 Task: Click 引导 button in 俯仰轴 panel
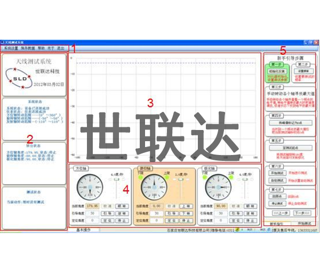pyautogui.click(x=172, y=213)
